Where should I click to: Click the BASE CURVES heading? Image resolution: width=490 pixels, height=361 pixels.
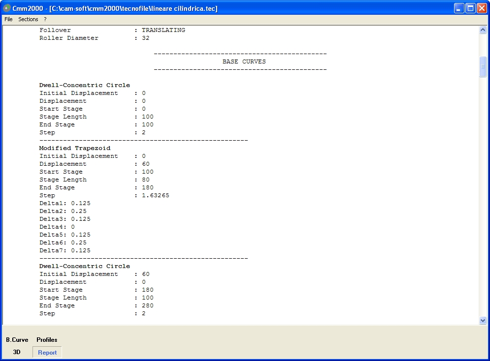(x=244, y=62)
